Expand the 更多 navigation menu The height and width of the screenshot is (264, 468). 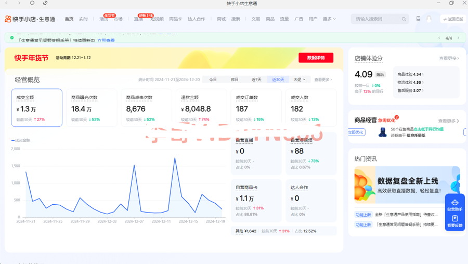click(x=329, y=19)
